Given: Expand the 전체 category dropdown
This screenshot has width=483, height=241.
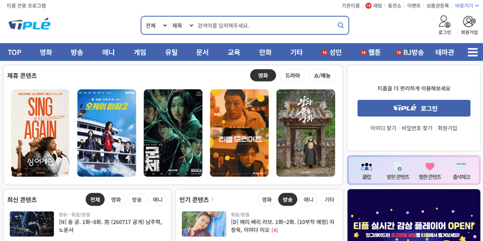Looking at the screenshot, I should (x=156, y=25).
